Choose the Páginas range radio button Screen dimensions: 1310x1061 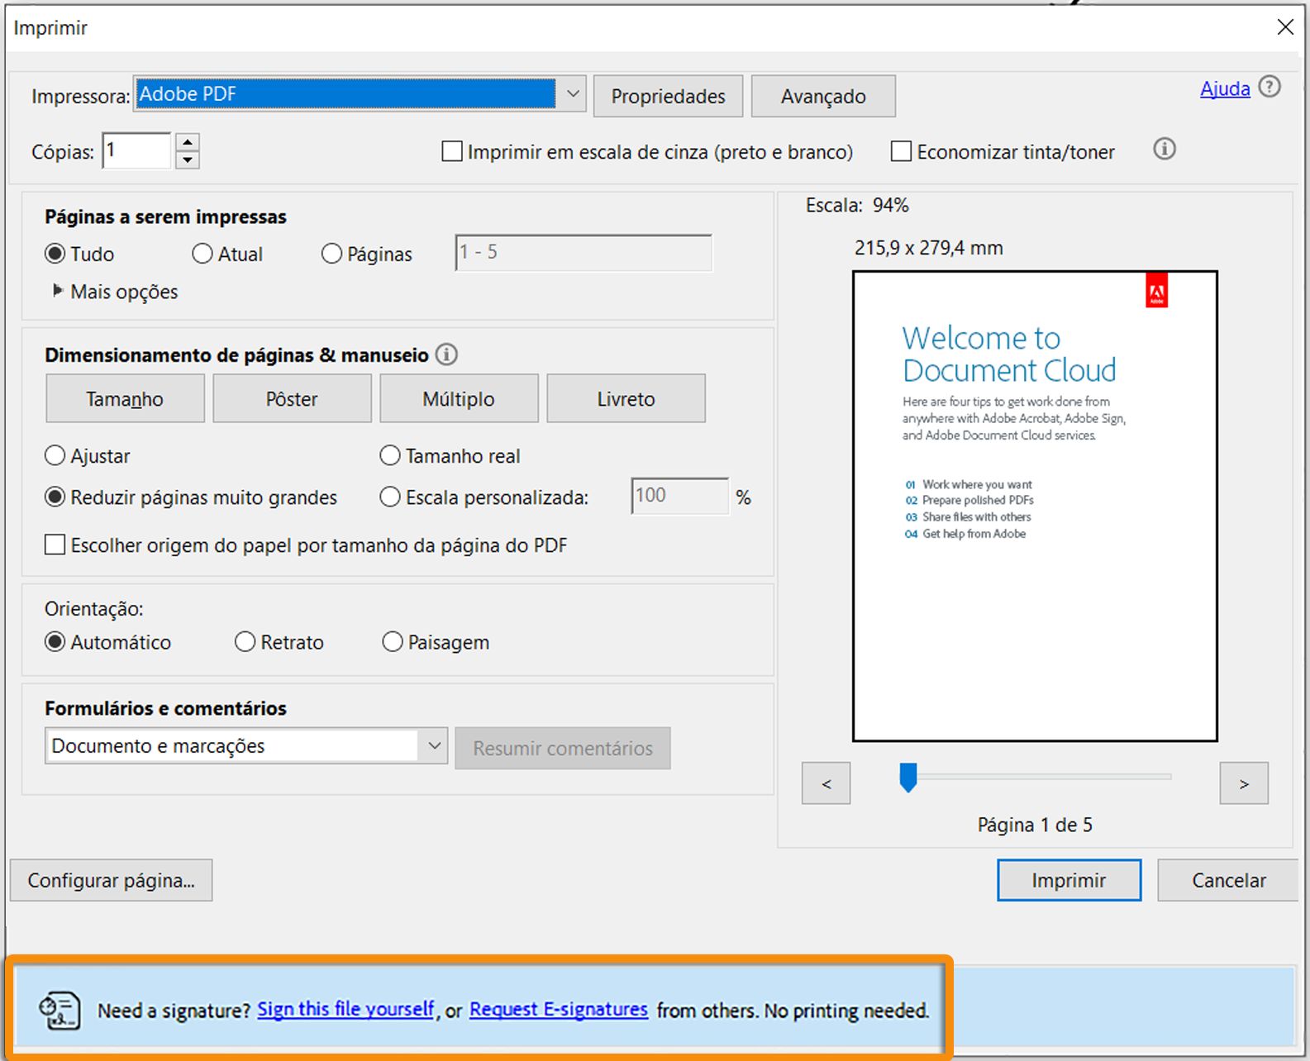tap(331, 254)
